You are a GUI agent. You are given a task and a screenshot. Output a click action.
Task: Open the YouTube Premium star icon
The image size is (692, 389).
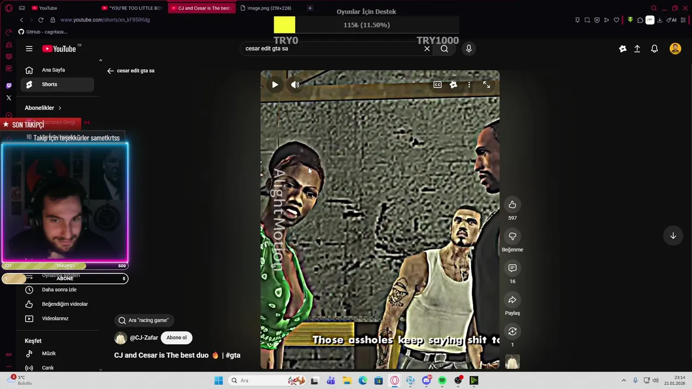[623, 49]
